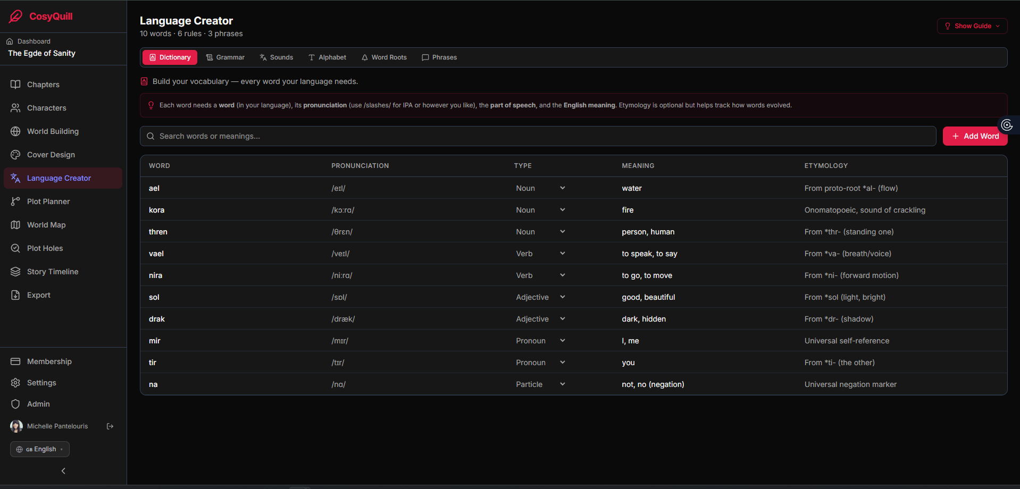
Task: Click the Characters people icon
Action: [x=15, y=108]
